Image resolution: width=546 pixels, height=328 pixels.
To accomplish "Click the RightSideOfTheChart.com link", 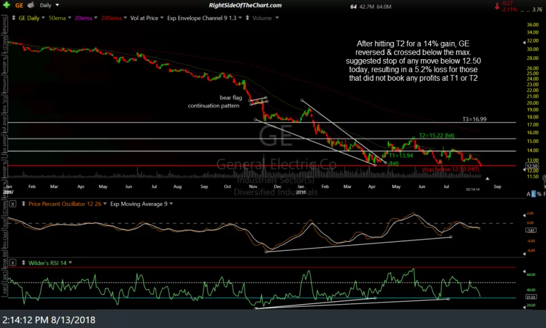I will [245, 5].
